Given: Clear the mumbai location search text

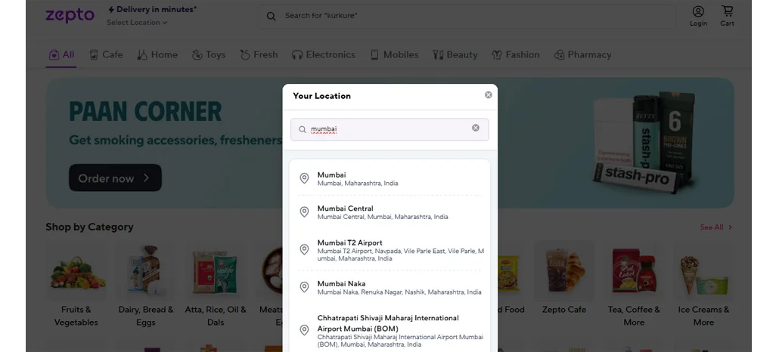Looking at the screenshot, I should (476, 128).
